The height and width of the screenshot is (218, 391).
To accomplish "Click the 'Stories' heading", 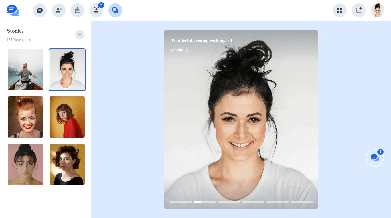I will pyautogui.click(x=15, y=31).
